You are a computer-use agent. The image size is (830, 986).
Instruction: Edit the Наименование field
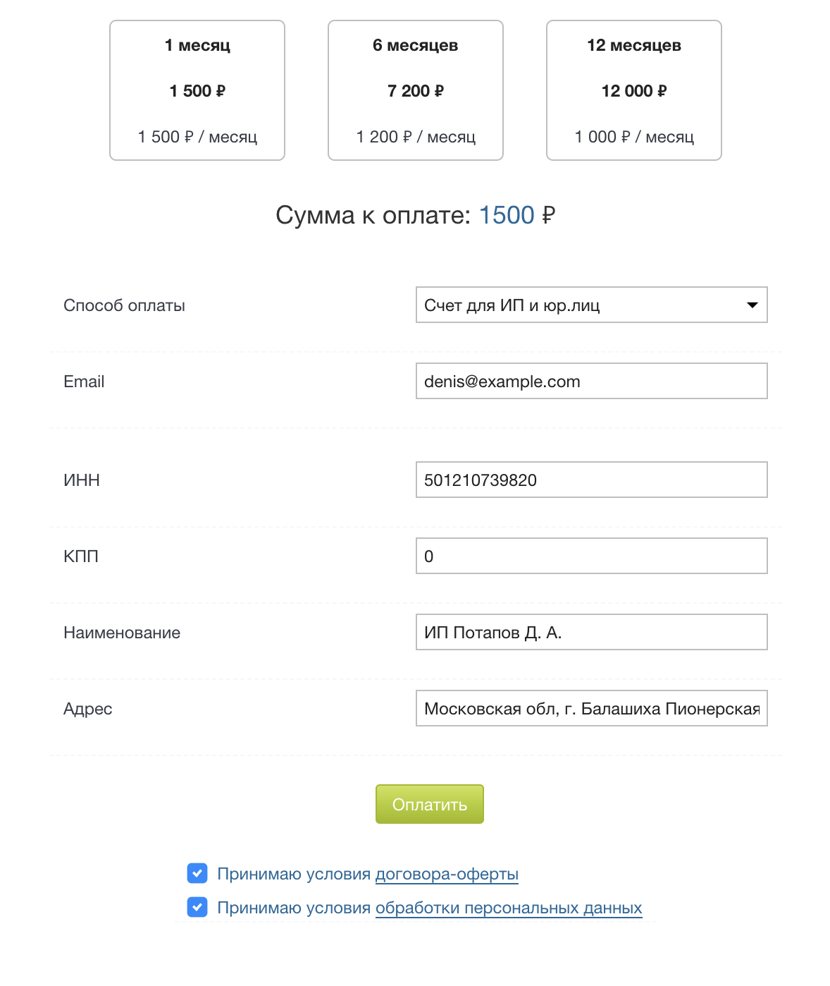click(591, 632)
